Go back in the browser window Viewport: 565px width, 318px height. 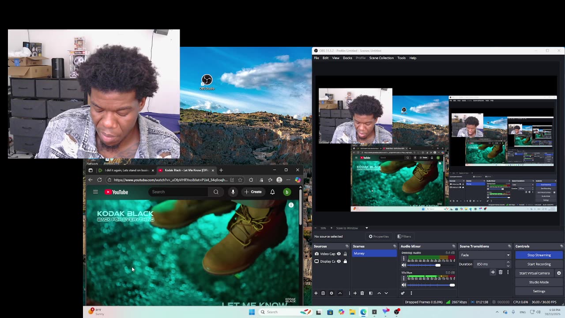[x=90, y=180]
